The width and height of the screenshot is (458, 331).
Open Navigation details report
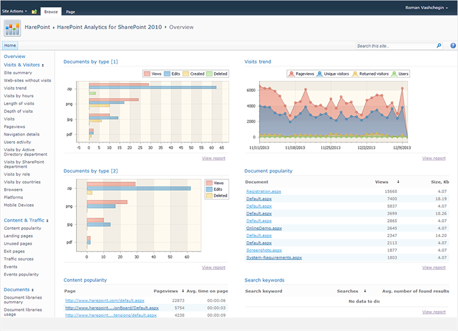[21, 134]
